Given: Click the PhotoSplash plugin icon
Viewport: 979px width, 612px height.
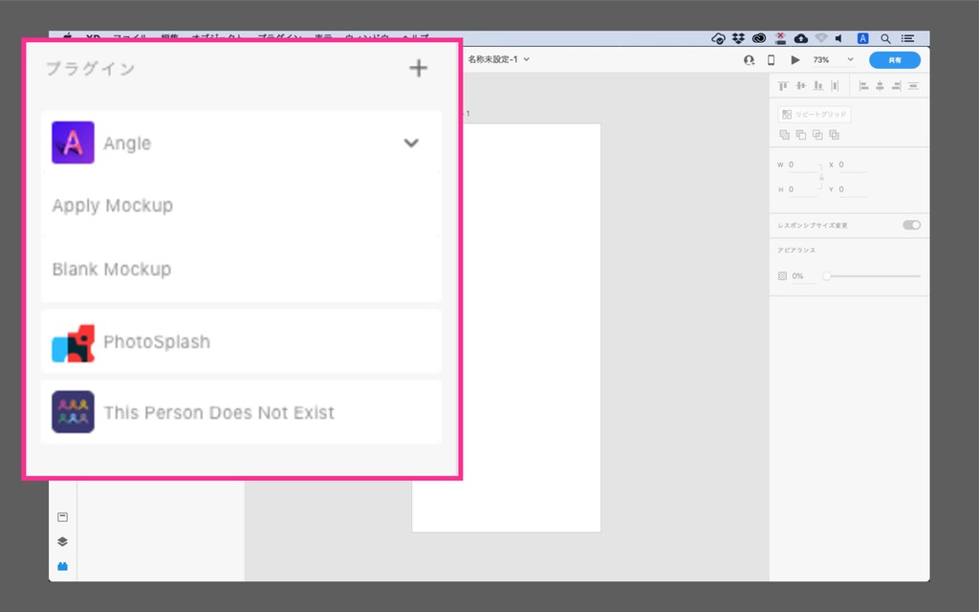Looking at the screenshot, I should [x=73, y=343].
